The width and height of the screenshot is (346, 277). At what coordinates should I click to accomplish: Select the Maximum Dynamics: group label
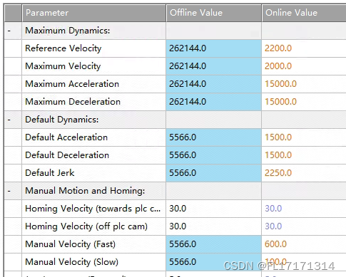click(68, 31)
